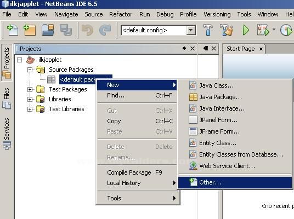Screen dimensions: 294x219
Task: Switch to the Files side tab
Action: [x=7, y=98]
